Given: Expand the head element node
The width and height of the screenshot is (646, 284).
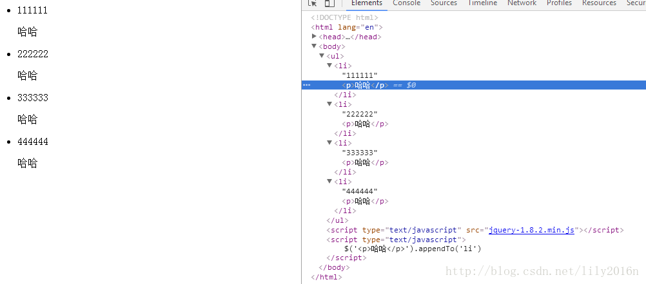Looking at the screenshot, I should [315, 37].
